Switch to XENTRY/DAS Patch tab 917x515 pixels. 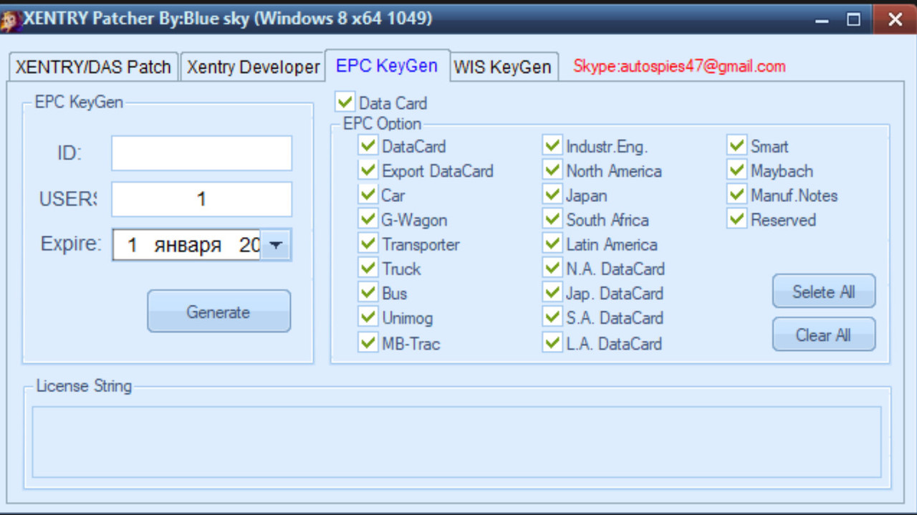coord(93,67)
